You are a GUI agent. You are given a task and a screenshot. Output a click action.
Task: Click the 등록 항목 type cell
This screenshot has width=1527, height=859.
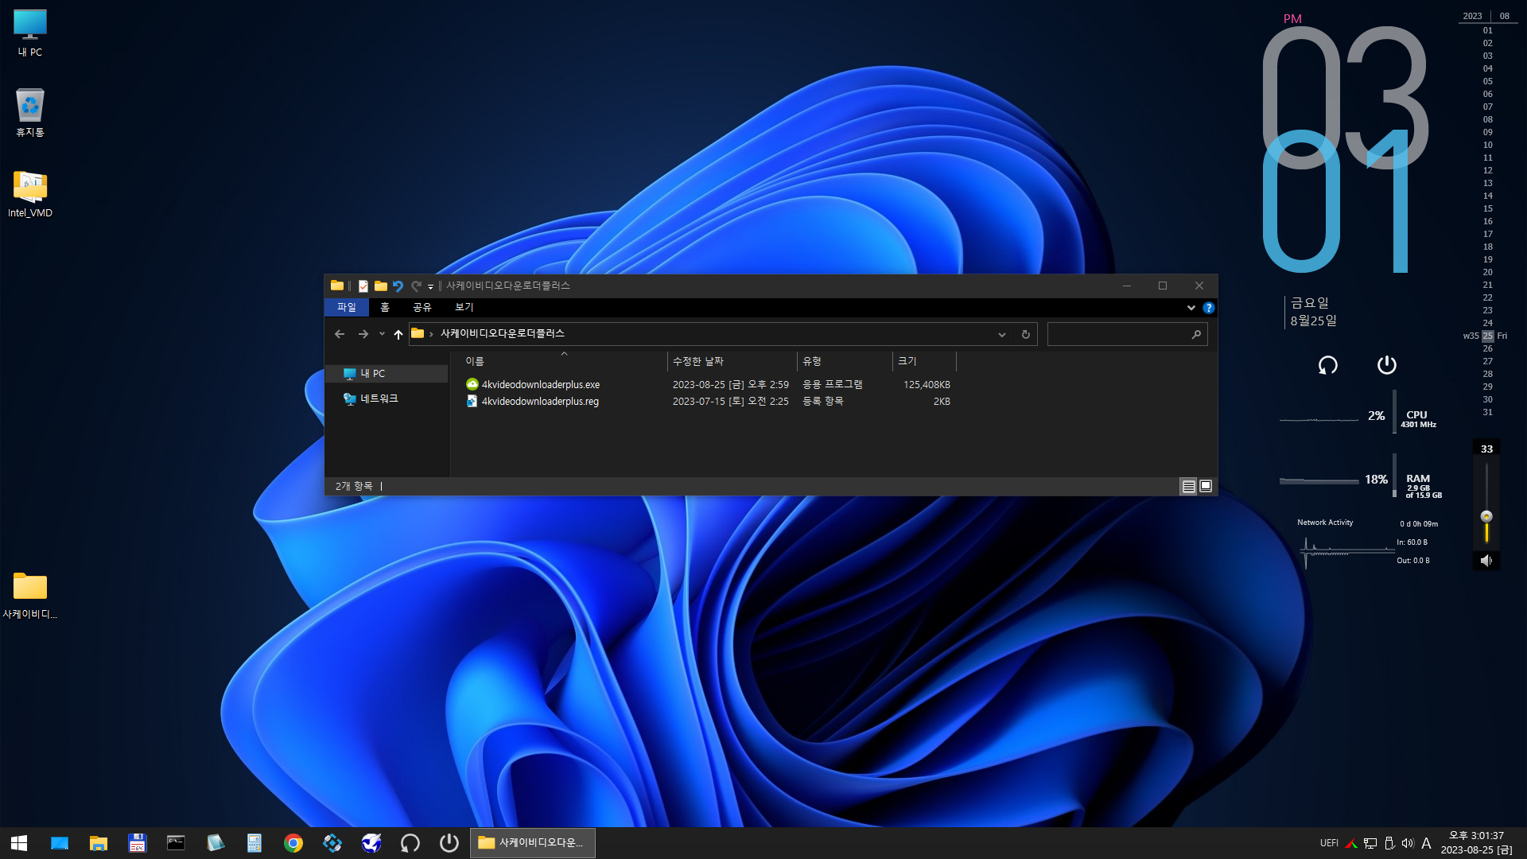click(x=823, y=402)
